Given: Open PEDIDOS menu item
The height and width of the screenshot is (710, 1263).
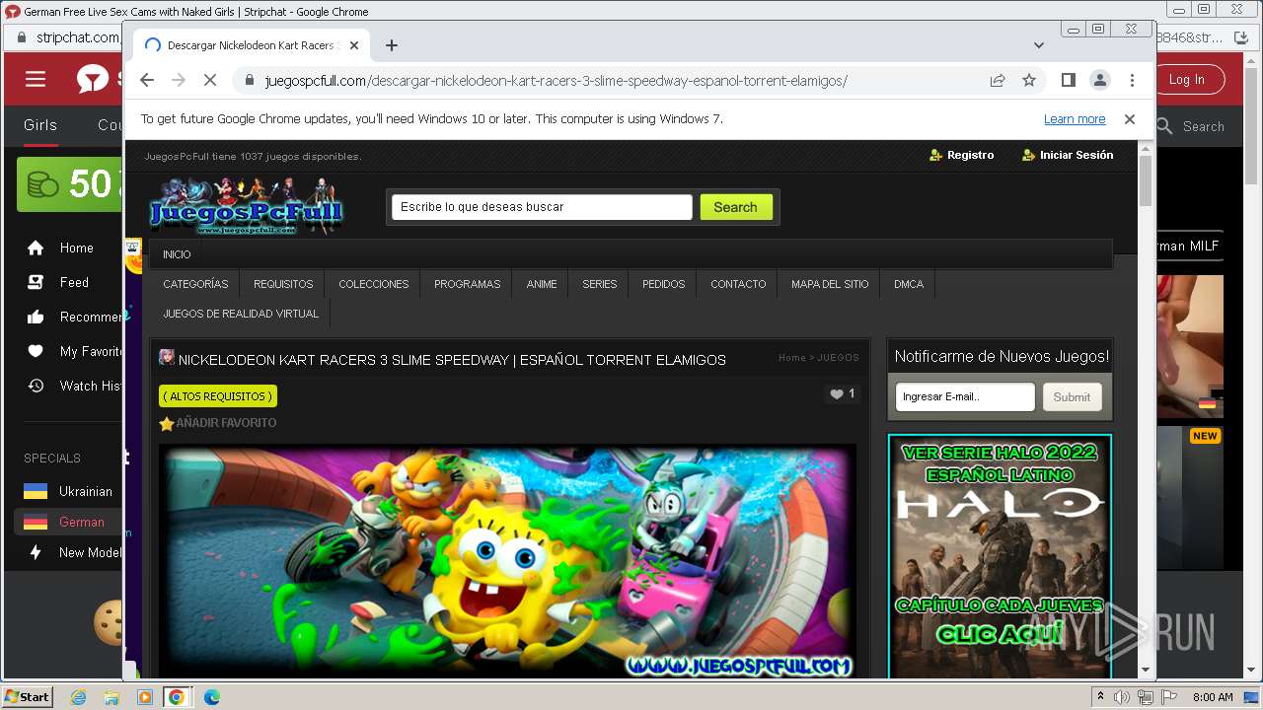Looking at the screenshot, I should coord(664,284).
